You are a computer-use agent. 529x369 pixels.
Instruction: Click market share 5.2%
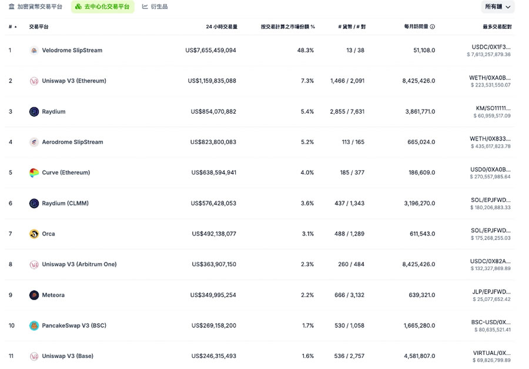coord(307,142)
